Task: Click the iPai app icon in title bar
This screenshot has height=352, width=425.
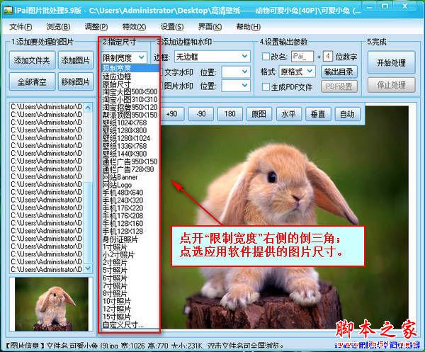Action: click(8, 10)
